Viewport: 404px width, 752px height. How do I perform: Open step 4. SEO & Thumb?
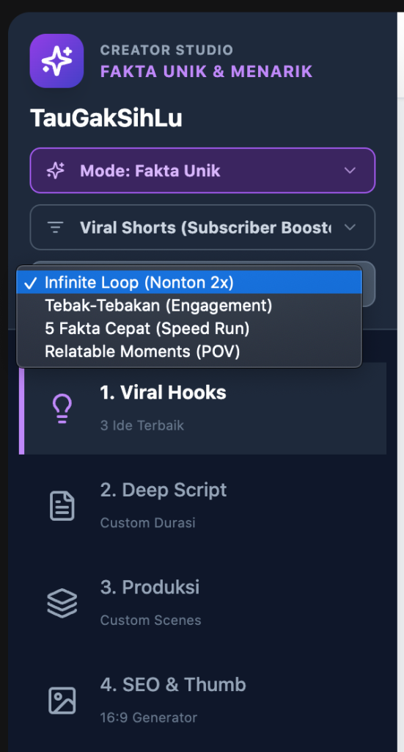[x=202, y=701]
